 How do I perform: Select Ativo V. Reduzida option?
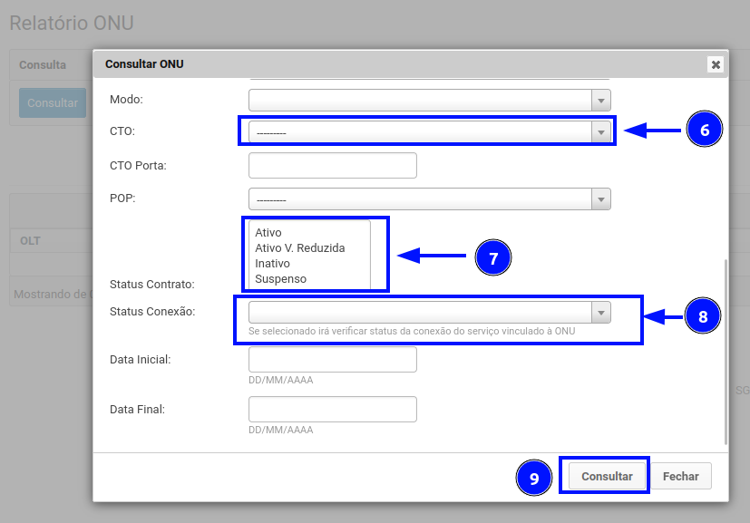(300, 248)
